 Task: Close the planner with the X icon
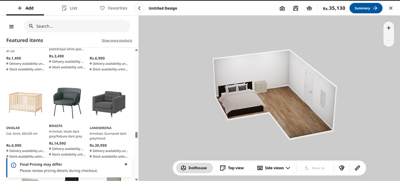tap(391, 8)
